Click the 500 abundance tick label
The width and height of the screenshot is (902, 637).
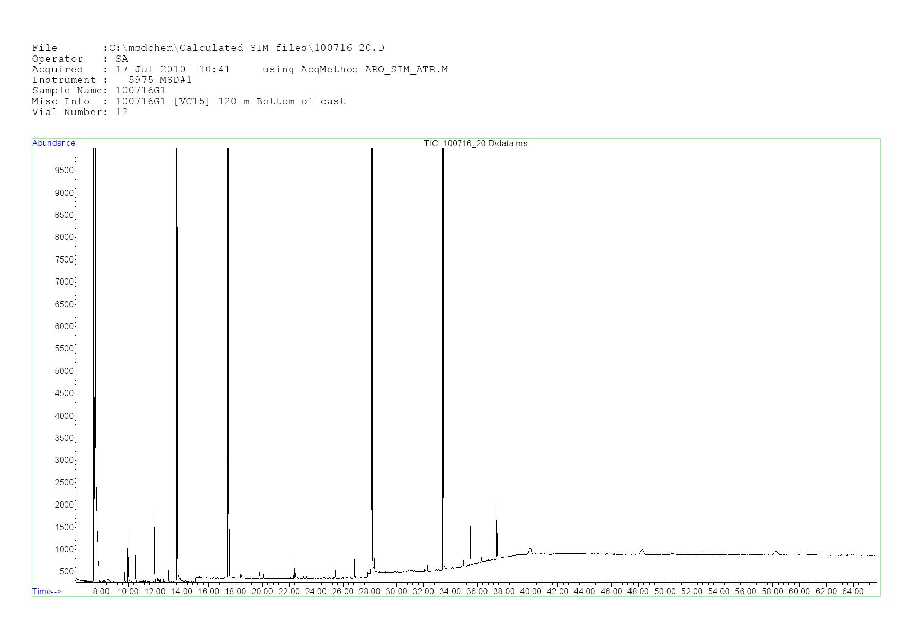(66, 571)
